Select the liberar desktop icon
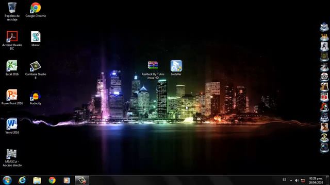The width and height of the screenshot is (330, 185). coord(36,39)
